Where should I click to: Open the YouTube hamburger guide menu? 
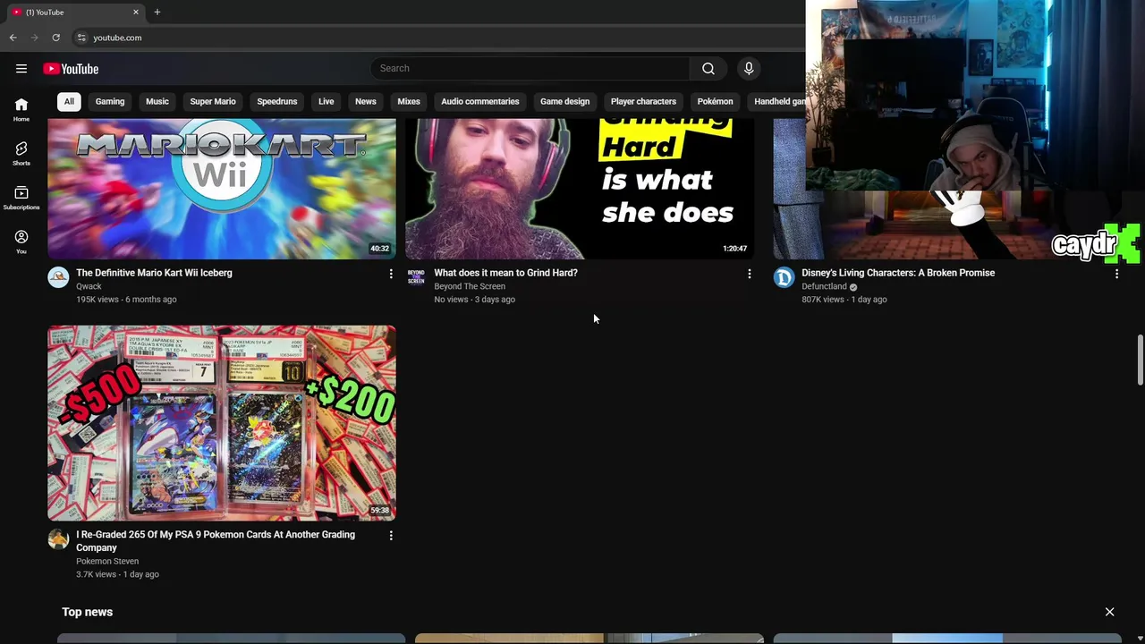tap(21, 69)
